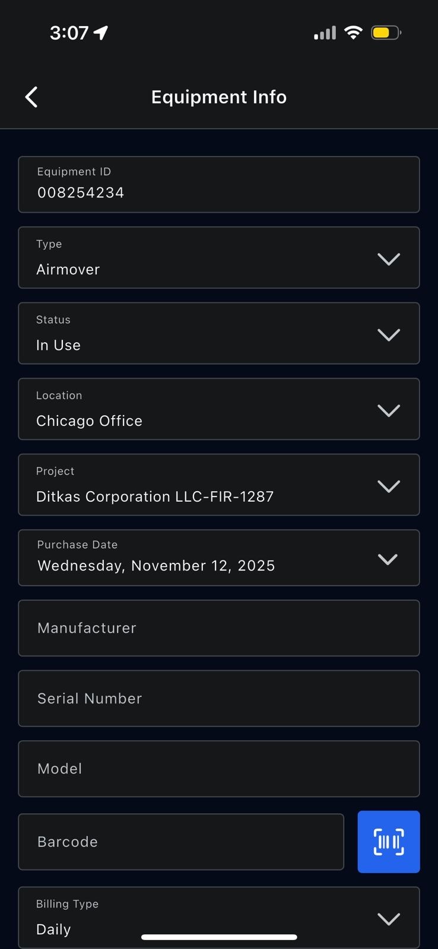
Task: Tap the Model input field
Action: [x=218, y=769]
